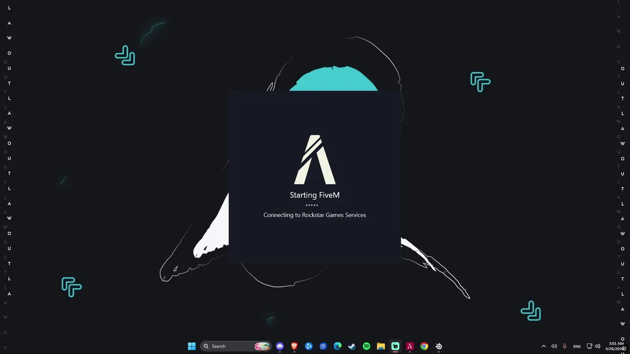Open Brave browser from the taskbar
Image resolution: width=630 pixels, height=354 pixels.
[x=294, y=346]
